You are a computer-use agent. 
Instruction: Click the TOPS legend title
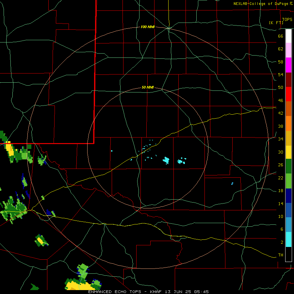tap(287, 19)
